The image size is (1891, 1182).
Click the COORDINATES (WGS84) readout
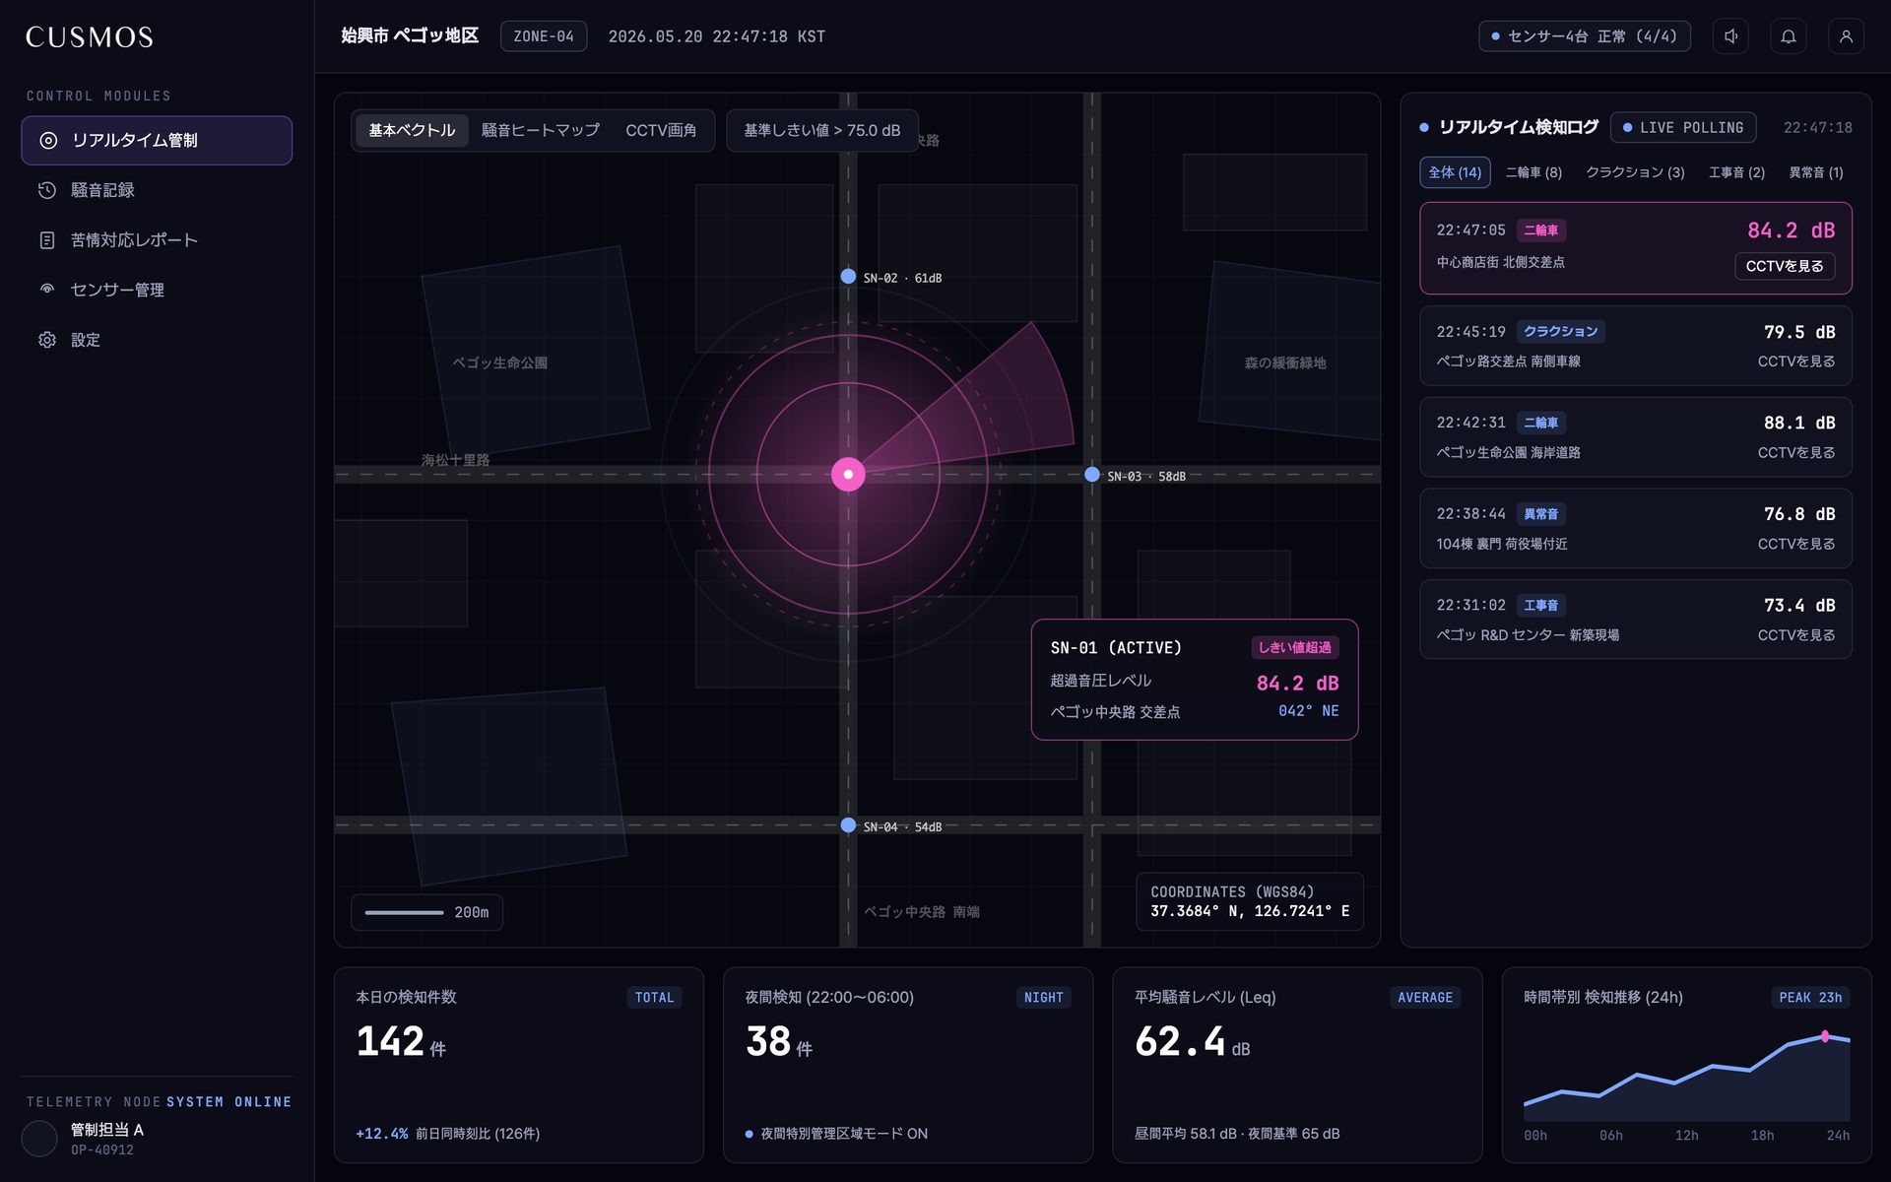[1250, 901]
